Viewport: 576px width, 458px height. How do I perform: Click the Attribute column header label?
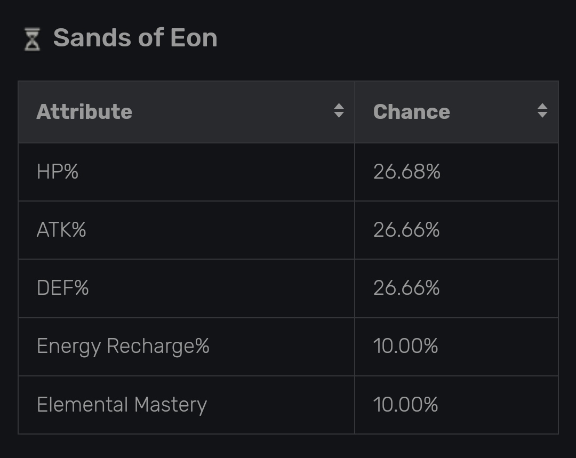click(x=84, y=112)
